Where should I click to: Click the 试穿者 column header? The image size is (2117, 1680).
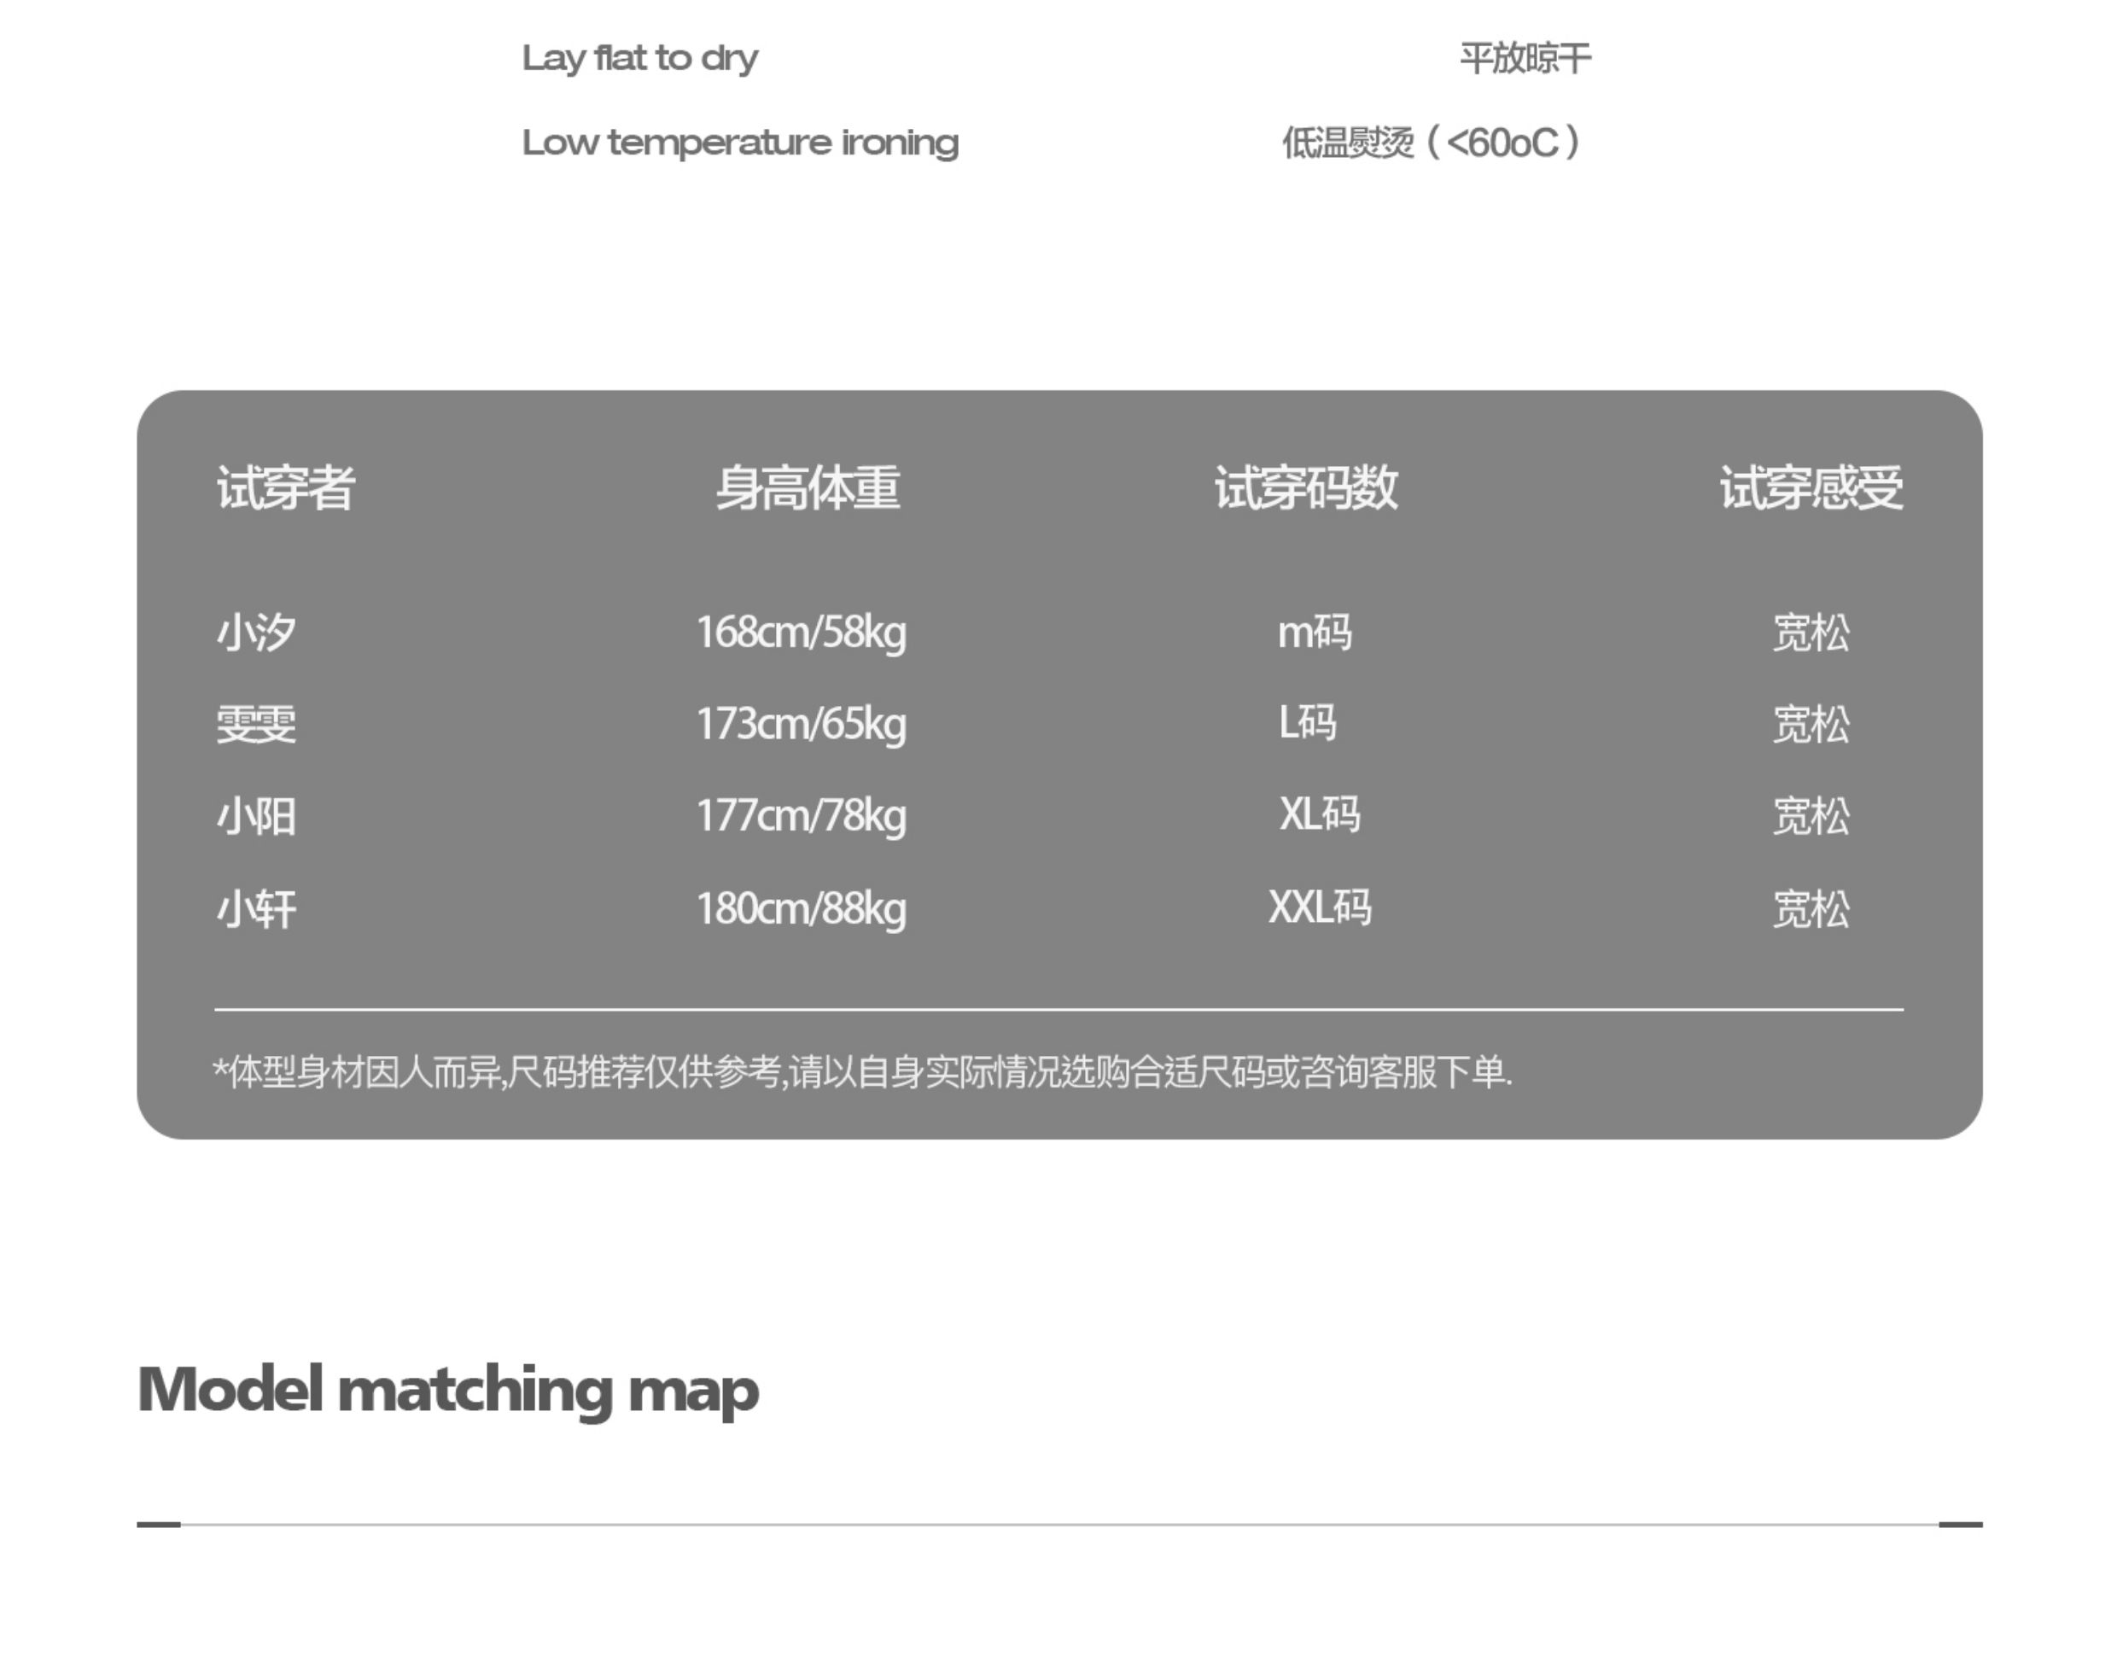tap(286, 487)
